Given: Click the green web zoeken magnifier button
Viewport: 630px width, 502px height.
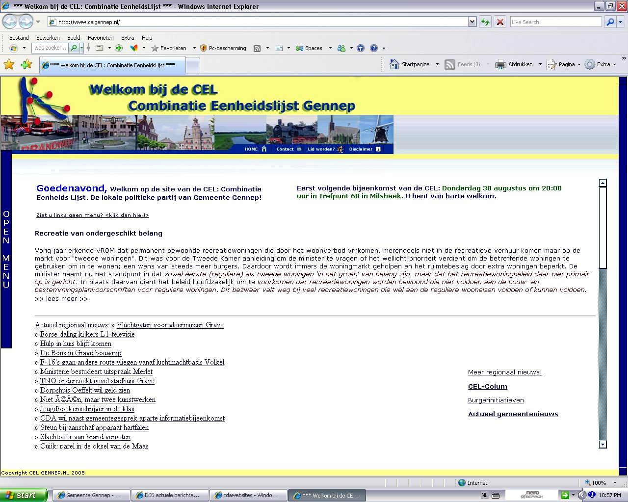Looking at the screenshot, I should click(x=74, y=48).
